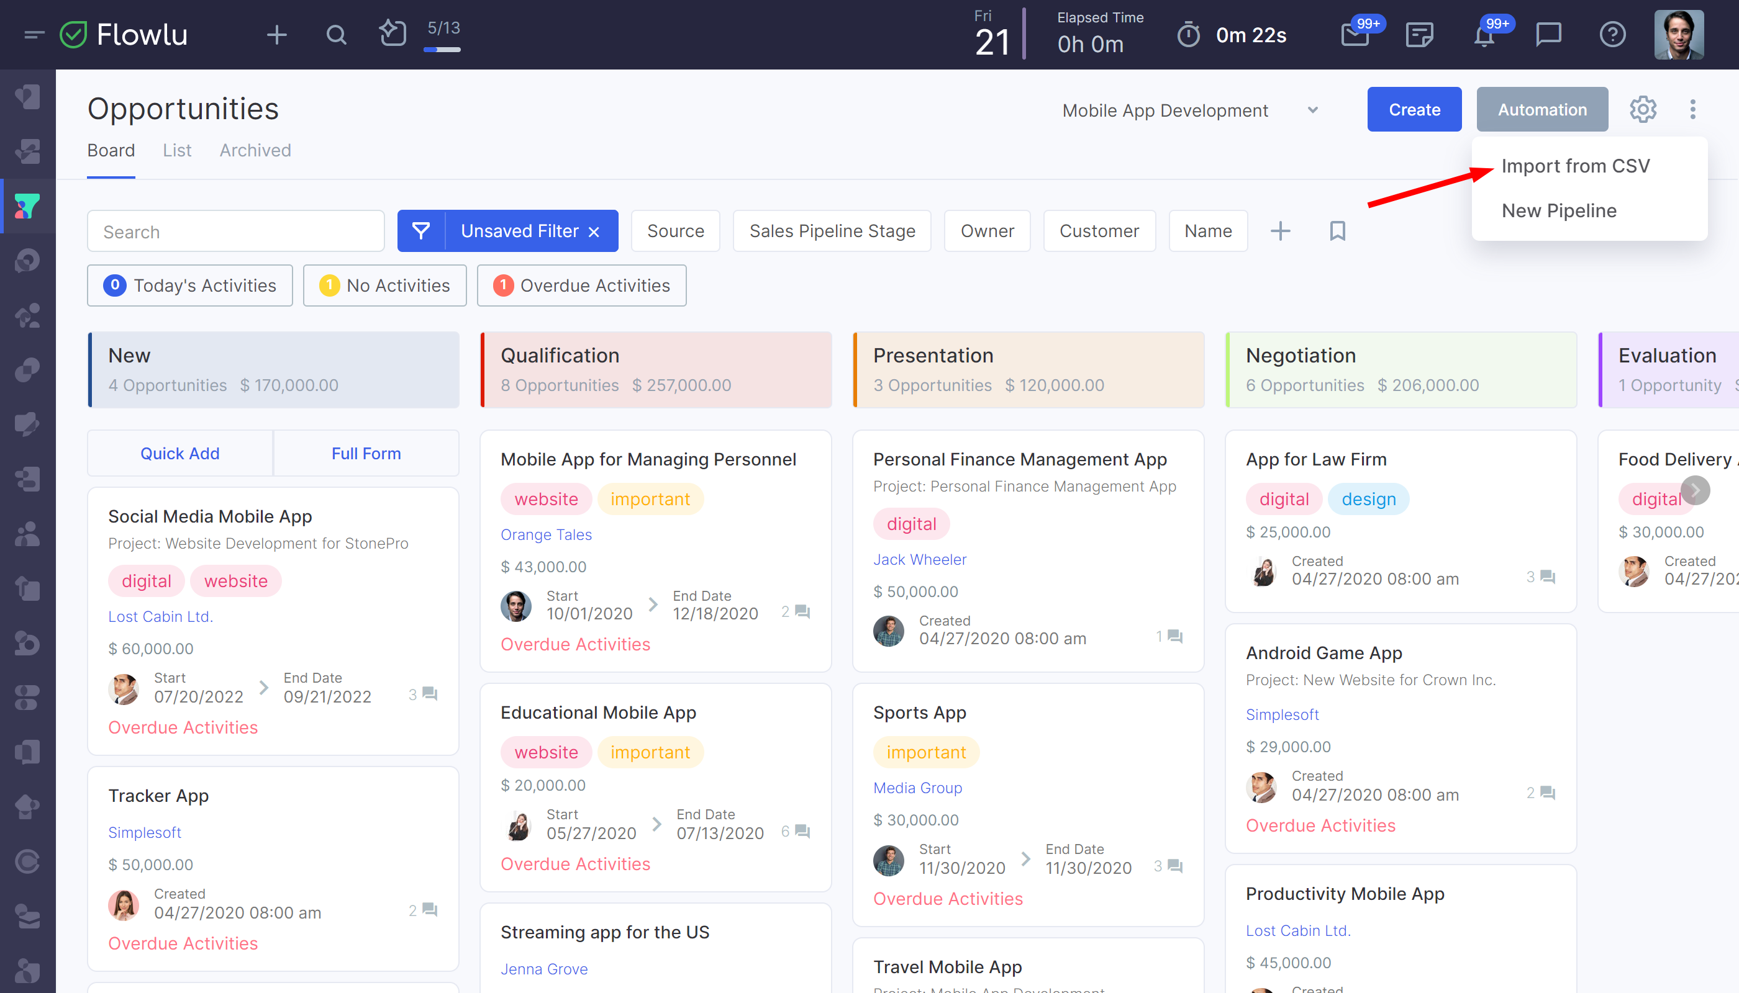Save filter using bookmark icon
The image size is (1739, 993).
(1338, 231)
